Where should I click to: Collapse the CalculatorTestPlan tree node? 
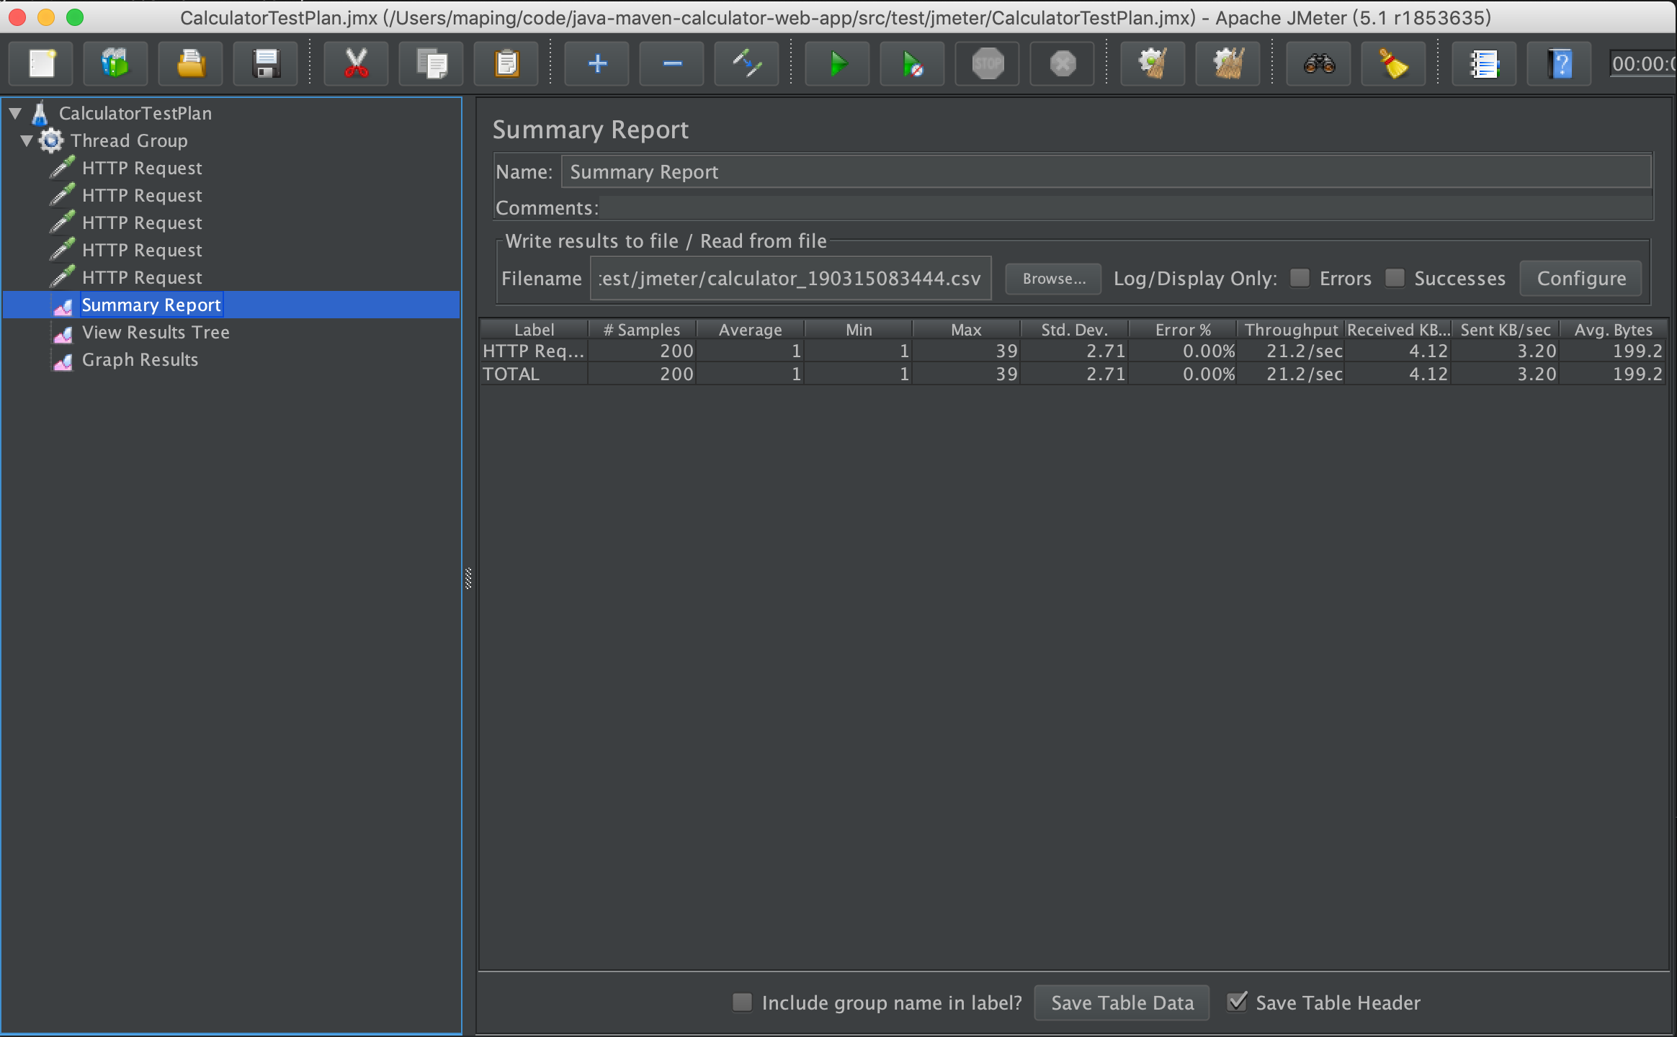coord(15,113)
